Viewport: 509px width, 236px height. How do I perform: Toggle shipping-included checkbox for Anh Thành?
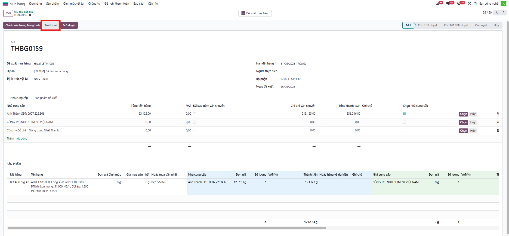pyautogui.click(x=195, y=114)
